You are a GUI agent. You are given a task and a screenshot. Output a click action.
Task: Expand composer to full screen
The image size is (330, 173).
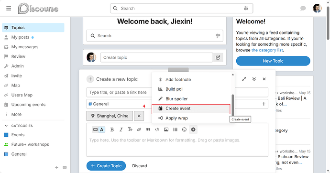pos(244,79)
